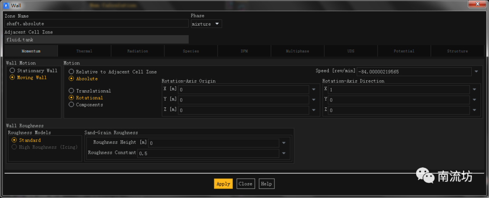489x198 pixels.
Task: Switch to the Potential tab
Action: coord(404,51)
